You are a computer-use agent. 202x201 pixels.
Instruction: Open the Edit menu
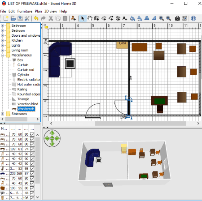[12, 11]
